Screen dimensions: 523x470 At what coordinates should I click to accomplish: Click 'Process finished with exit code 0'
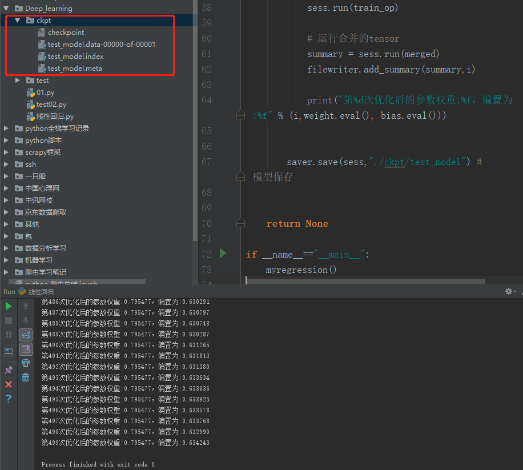tap(98, 464)
